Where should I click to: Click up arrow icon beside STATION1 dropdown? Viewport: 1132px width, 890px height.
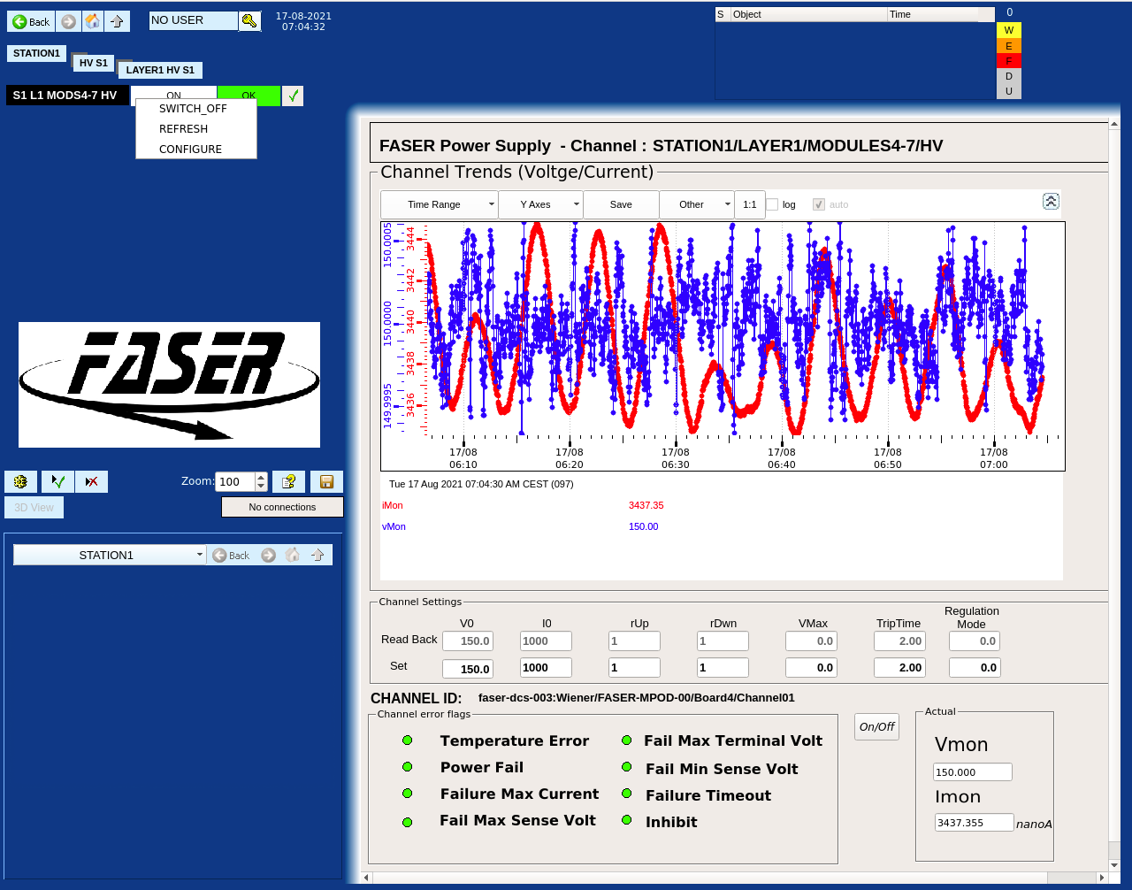[317, 555]
